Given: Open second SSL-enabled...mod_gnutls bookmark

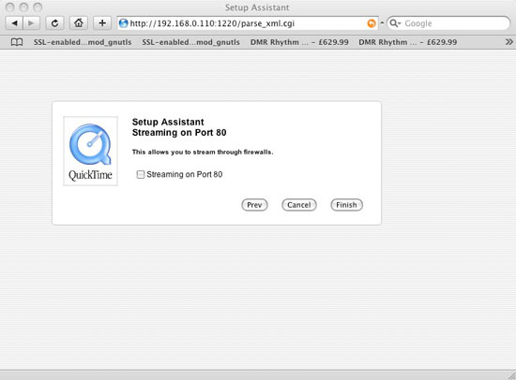Looking at the screenshot, I should click(x=190, y=42).
